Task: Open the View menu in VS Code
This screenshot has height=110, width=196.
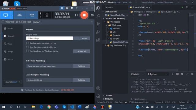Action: click(125, 2)
